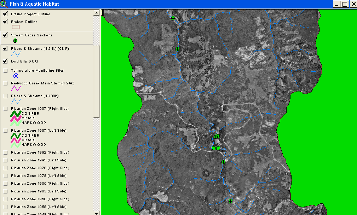This screenshot has height=215, width=357.
Task: Show Riparian Zone 1978 (Left Side) layer
Action: coord(5,176)
